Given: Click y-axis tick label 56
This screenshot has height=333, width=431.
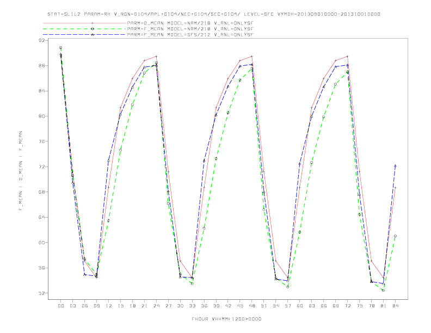Looking at the screenshot, I should click(42, 268).
